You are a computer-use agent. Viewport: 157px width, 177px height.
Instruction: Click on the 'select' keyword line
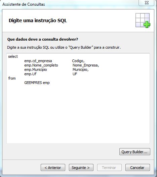[x=13, y=56]
